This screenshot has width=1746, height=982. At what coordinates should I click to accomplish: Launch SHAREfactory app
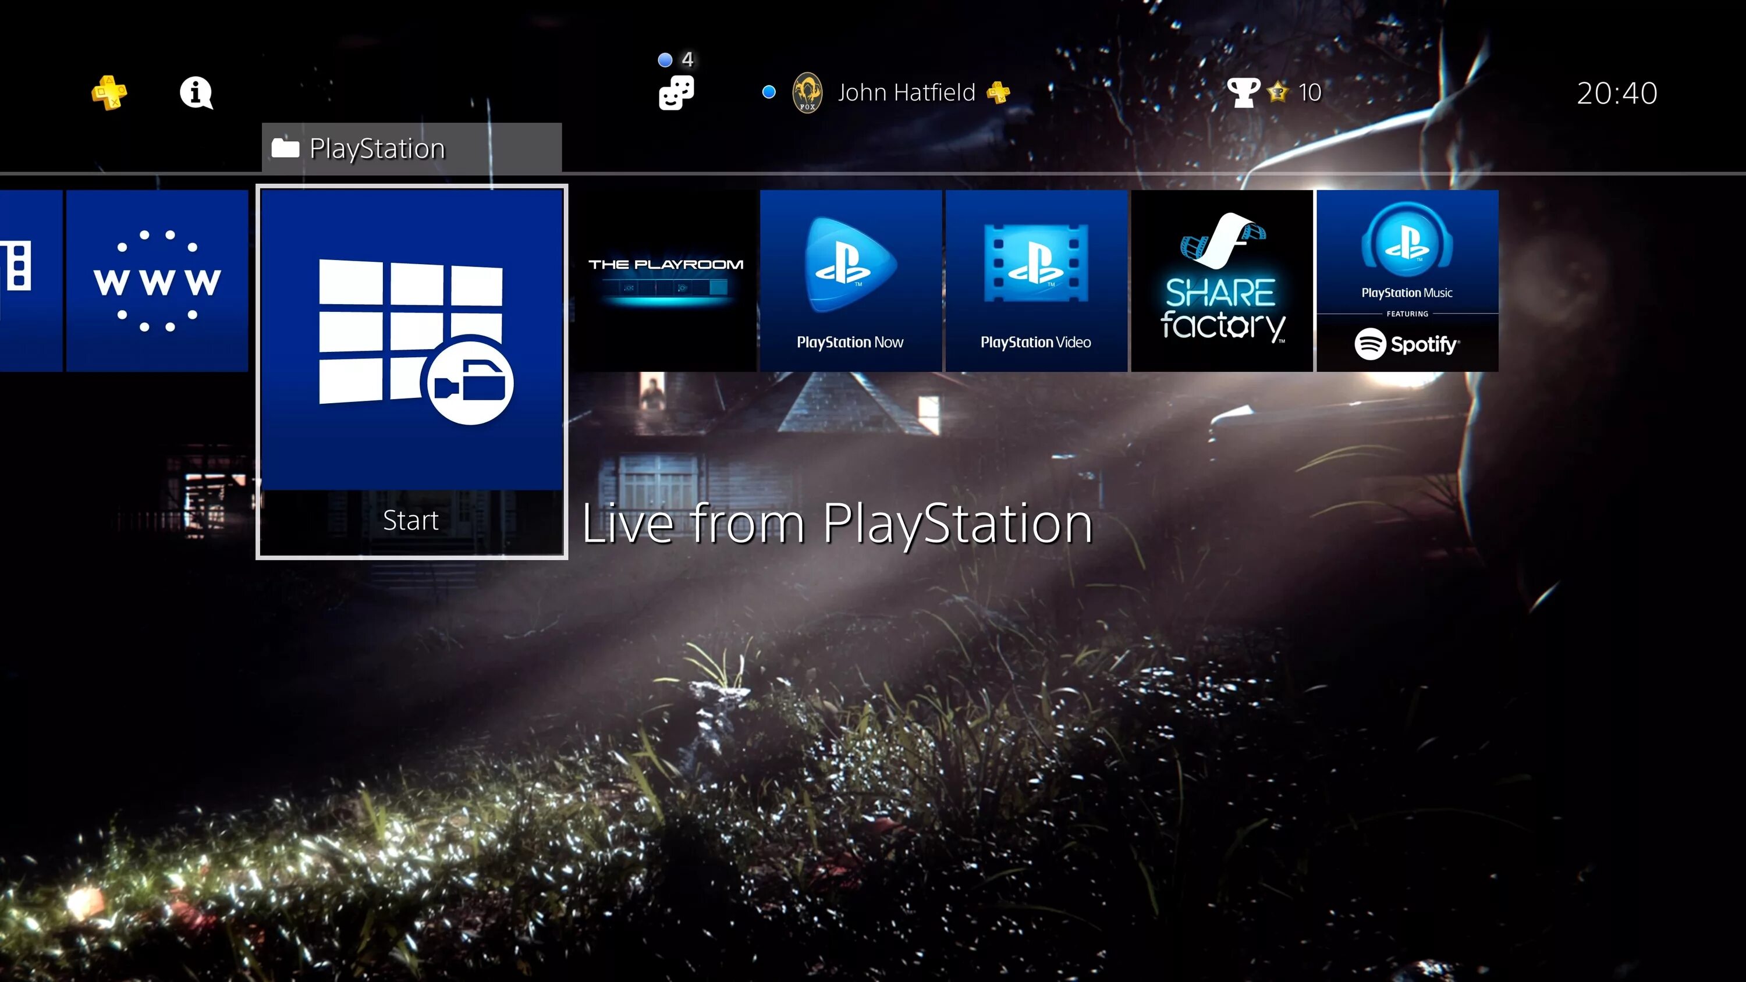(1222, 280)
